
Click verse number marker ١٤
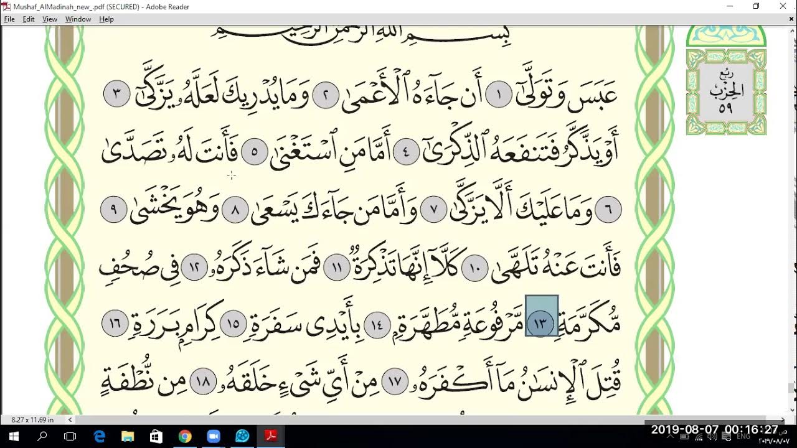[377, 324]
